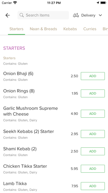
Task: Tap the search magnifier icon
Action: tap(21, 15)
